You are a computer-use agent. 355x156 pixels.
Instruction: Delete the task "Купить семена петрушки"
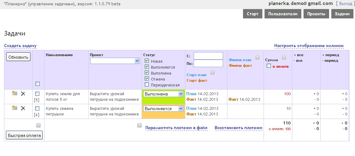(x=23, y=108)
